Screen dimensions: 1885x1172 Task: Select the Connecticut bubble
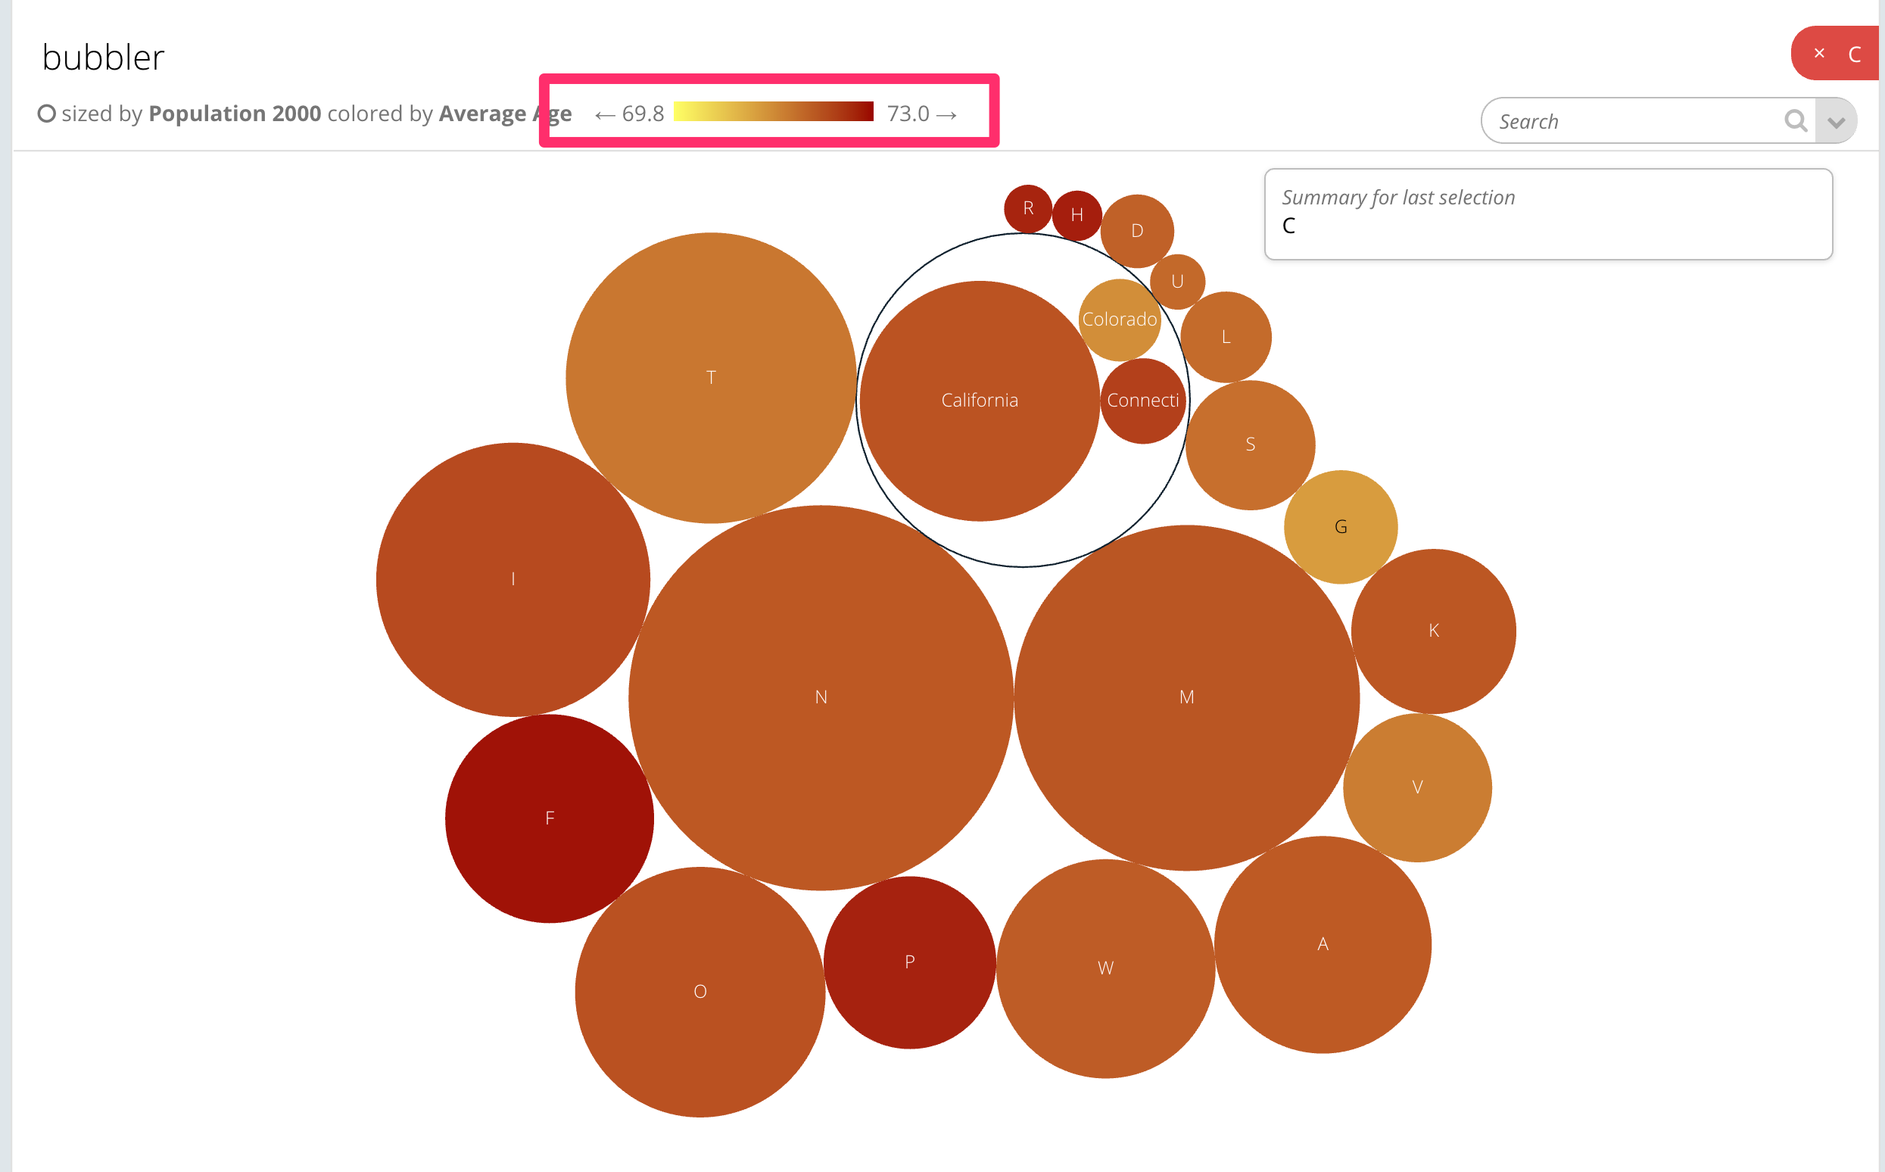[1142, 401]
